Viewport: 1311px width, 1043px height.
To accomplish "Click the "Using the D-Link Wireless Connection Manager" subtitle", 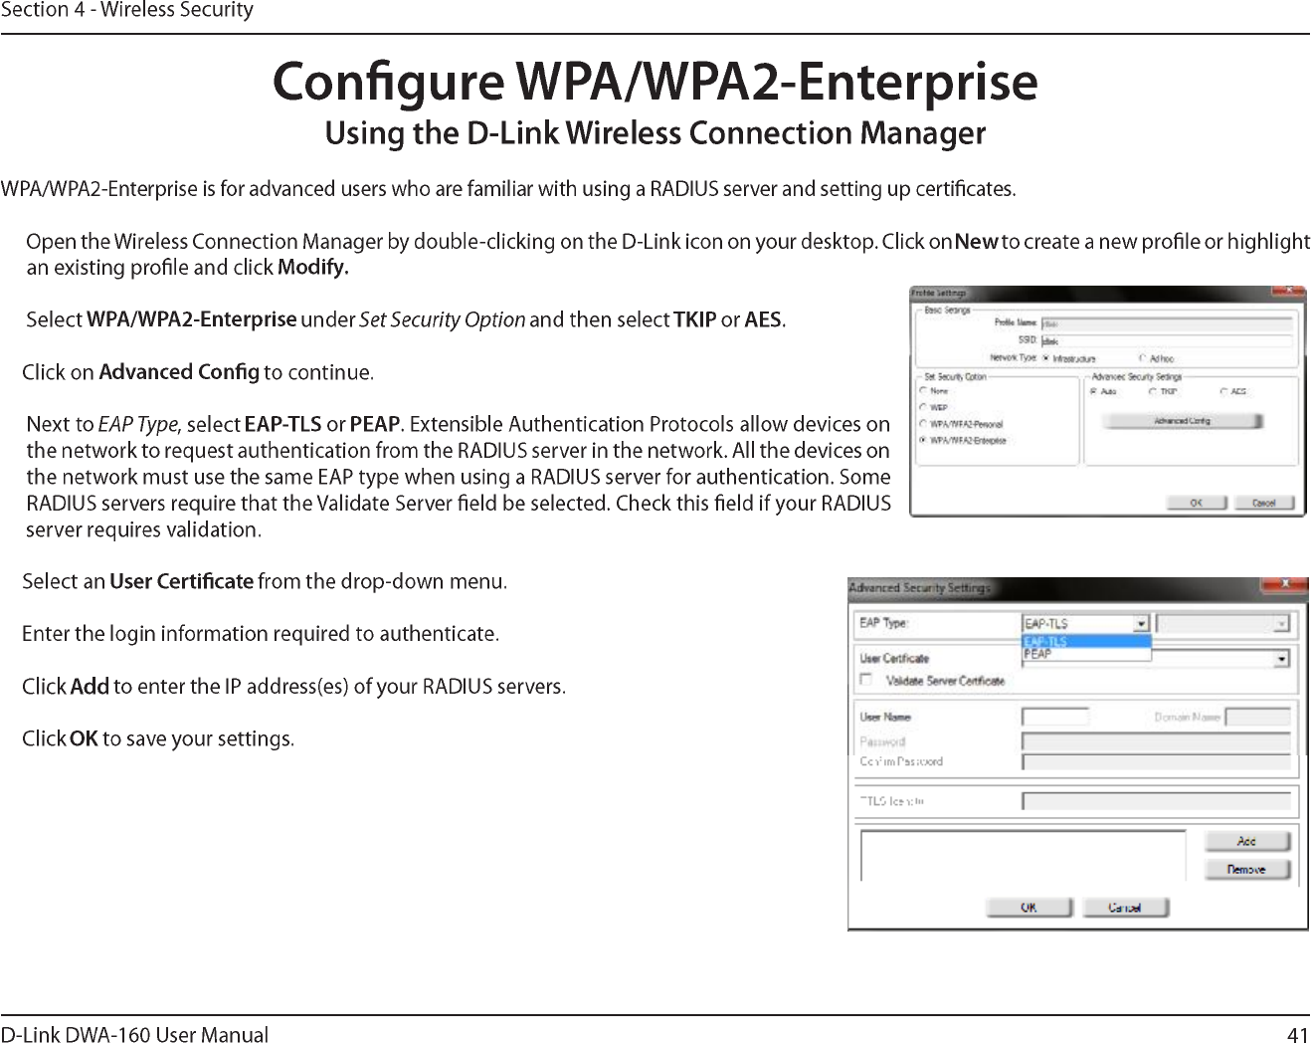I will click(x=655, y=133).
